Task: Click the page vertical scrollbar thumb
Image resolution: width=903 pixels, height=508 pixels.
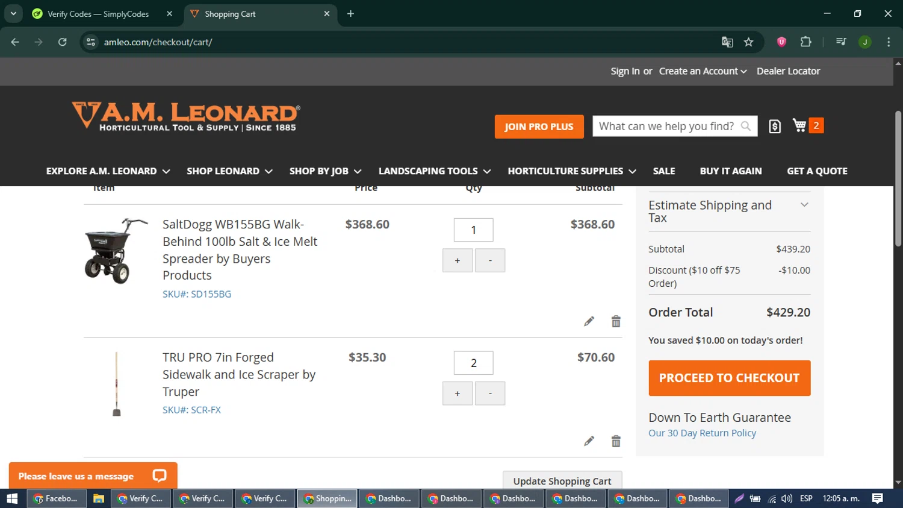Action: tap(898, 178)
